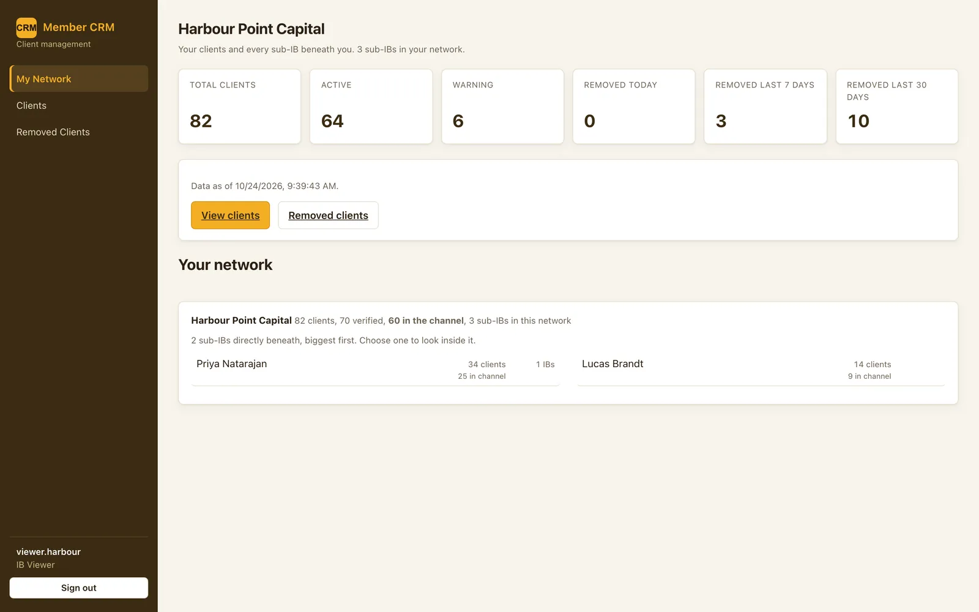Click the '1 IBs' count for Priya
The height and width of the screenshot is (612, 979).
(545, 364)
